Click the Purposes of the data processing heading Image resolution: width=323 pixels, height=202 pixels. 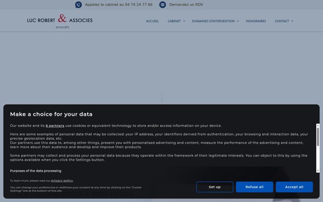tap(35, 171)
